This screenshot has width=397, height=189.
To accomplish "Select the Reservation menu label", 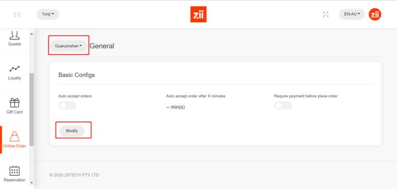I will point(14,180).
